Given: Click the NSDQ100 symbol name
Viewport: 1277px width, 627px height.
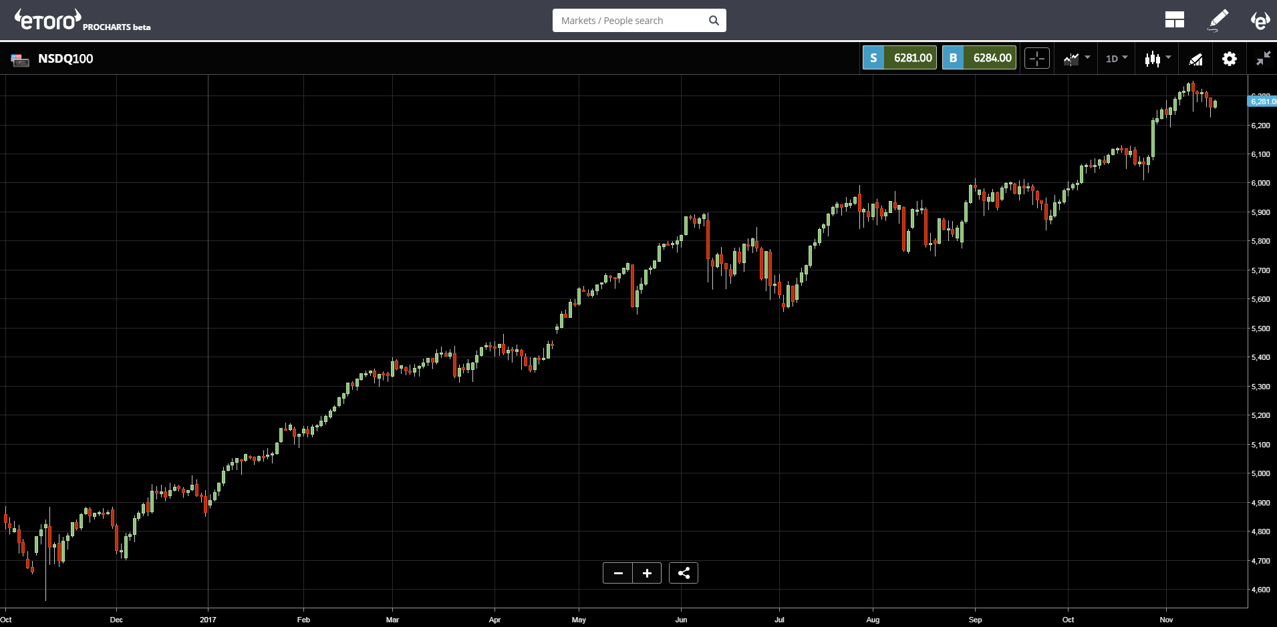Looking at the screenshot, I should coord(65,59).
